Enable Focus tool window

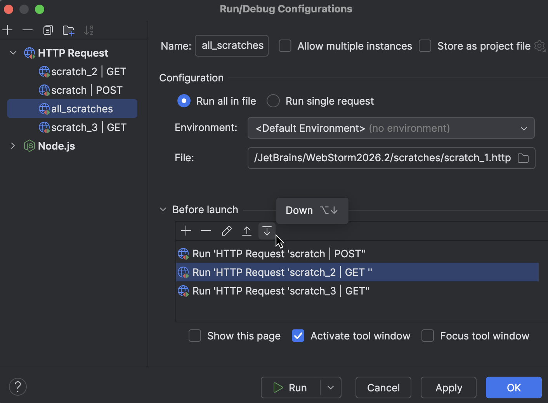pyautogui.click(x=428, y=336)
